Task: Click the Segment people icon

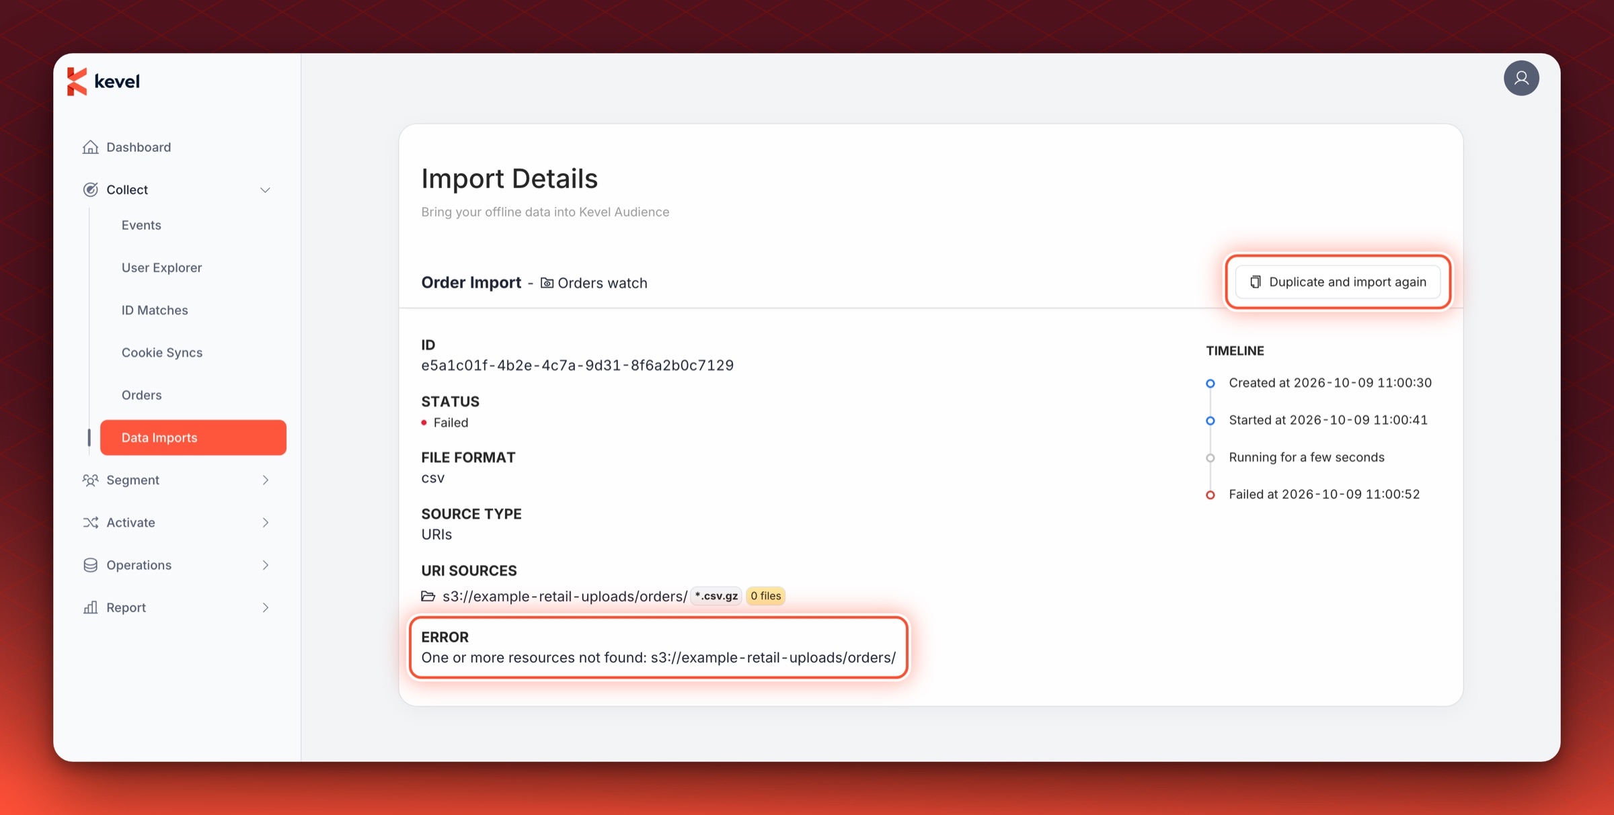Action: (x=90, y=480)
